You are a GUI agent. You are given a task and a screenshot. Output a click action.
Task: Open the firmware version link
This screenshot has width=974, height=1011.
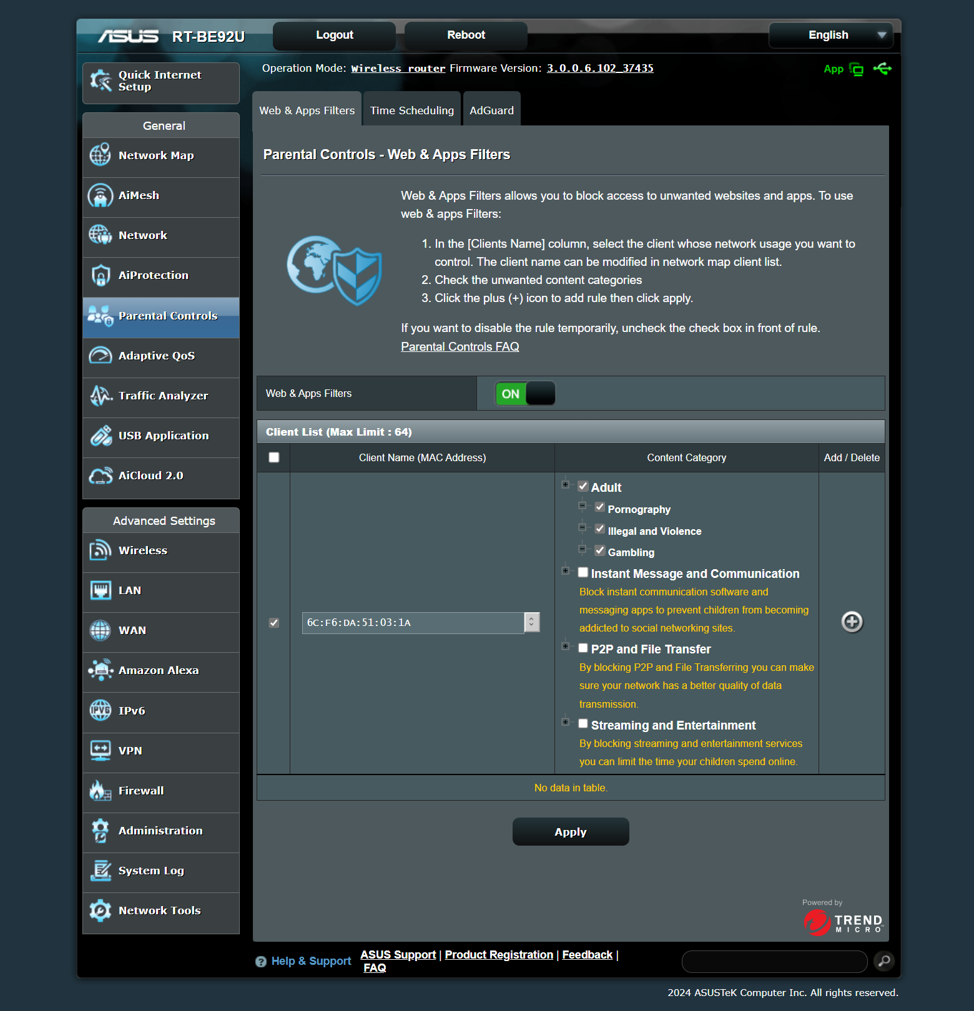600,69
